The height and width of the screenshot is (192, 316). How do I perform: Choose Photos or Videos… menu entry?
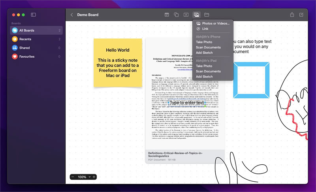(x=213, y=23)
